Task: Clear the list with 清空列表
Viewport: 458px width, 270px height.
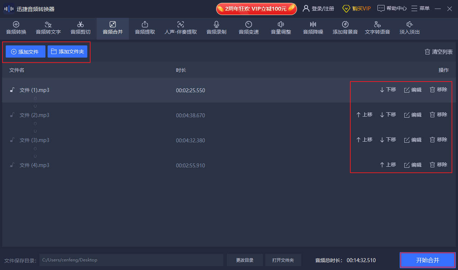Action: coord(438,52)
